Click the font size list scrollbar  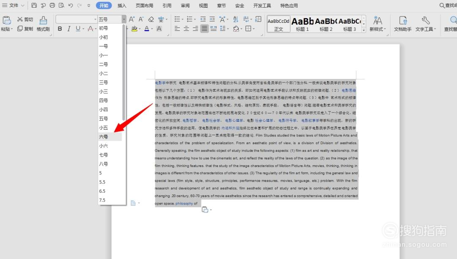tap(124, 72)
